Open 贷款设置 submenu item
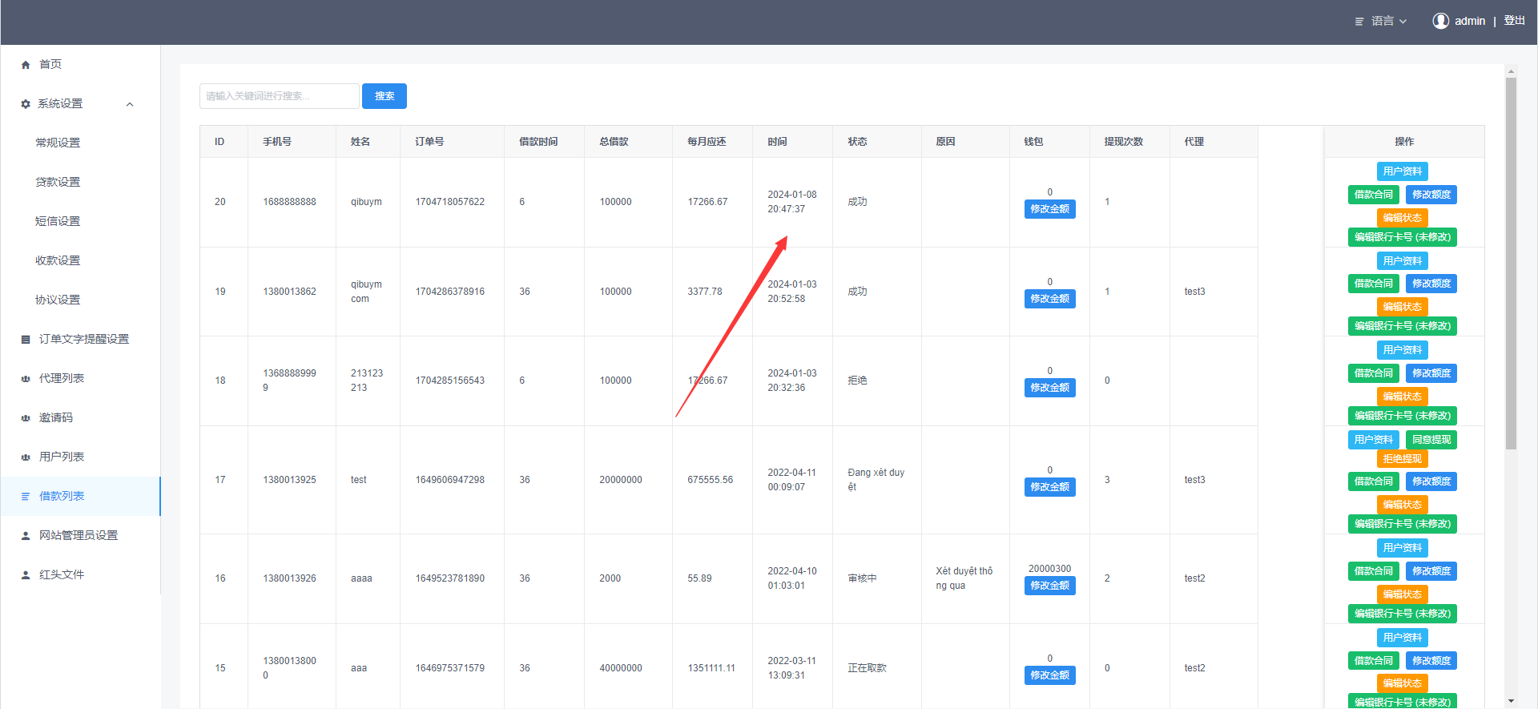1538x709 pixels. pos(58,182)
